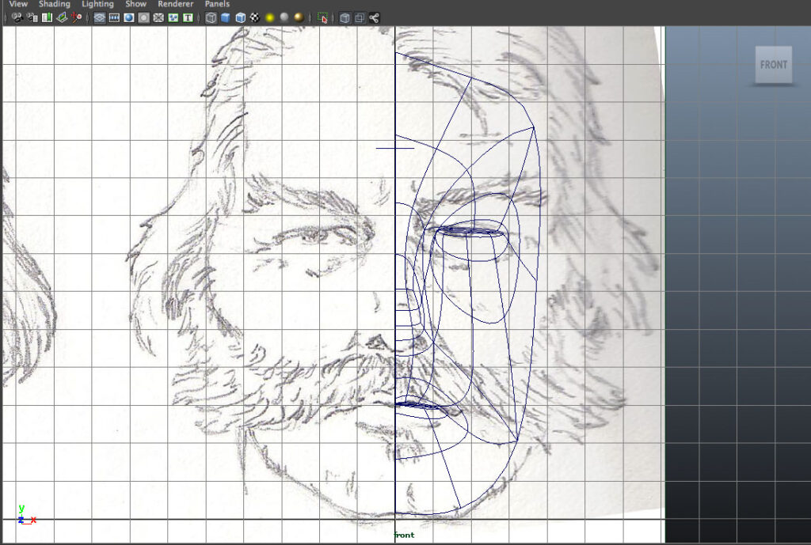Click the Textured checker display icon
This screenshot has width=811, height=545.
coord(254,17)
